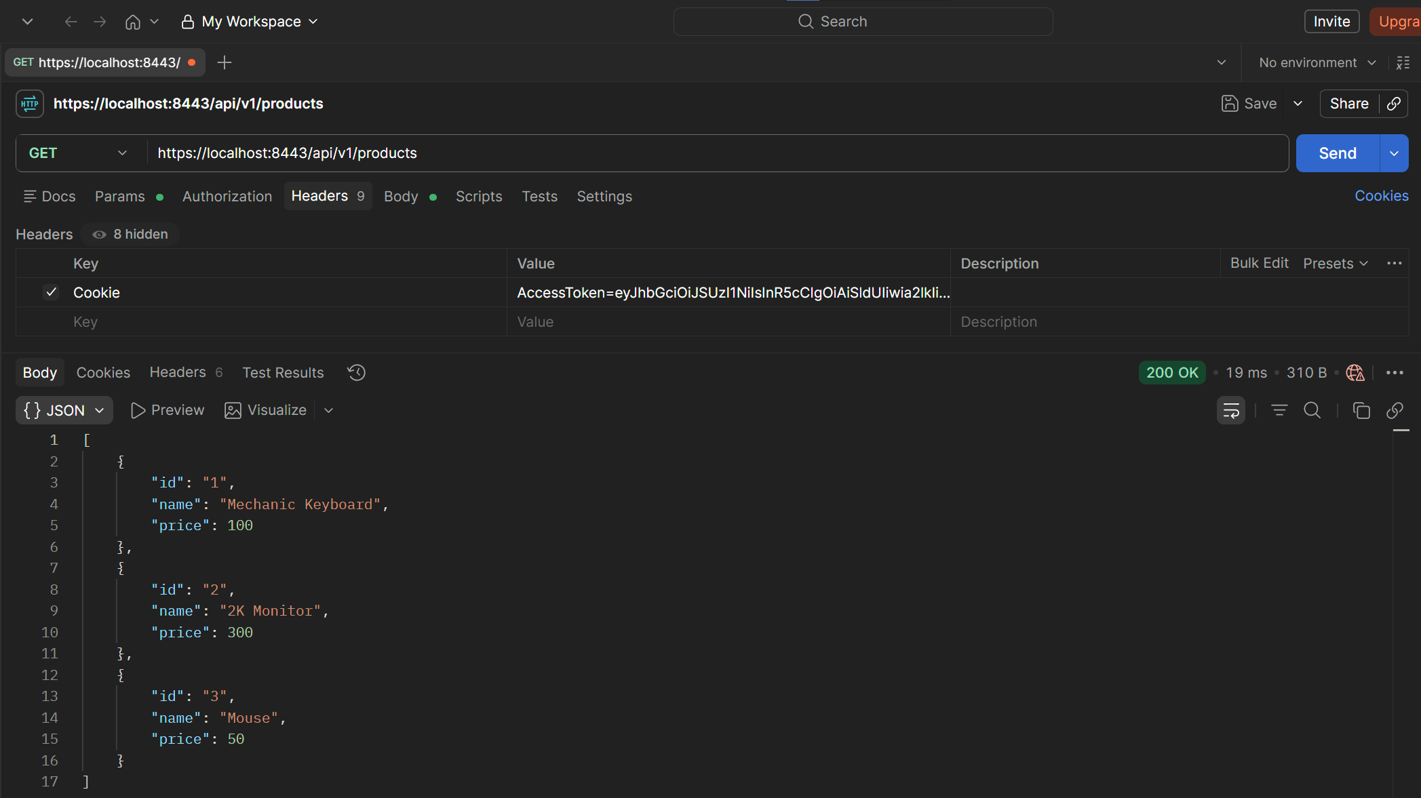
Task: Switch to the Params tab
Action: click(x=129, y=197)
